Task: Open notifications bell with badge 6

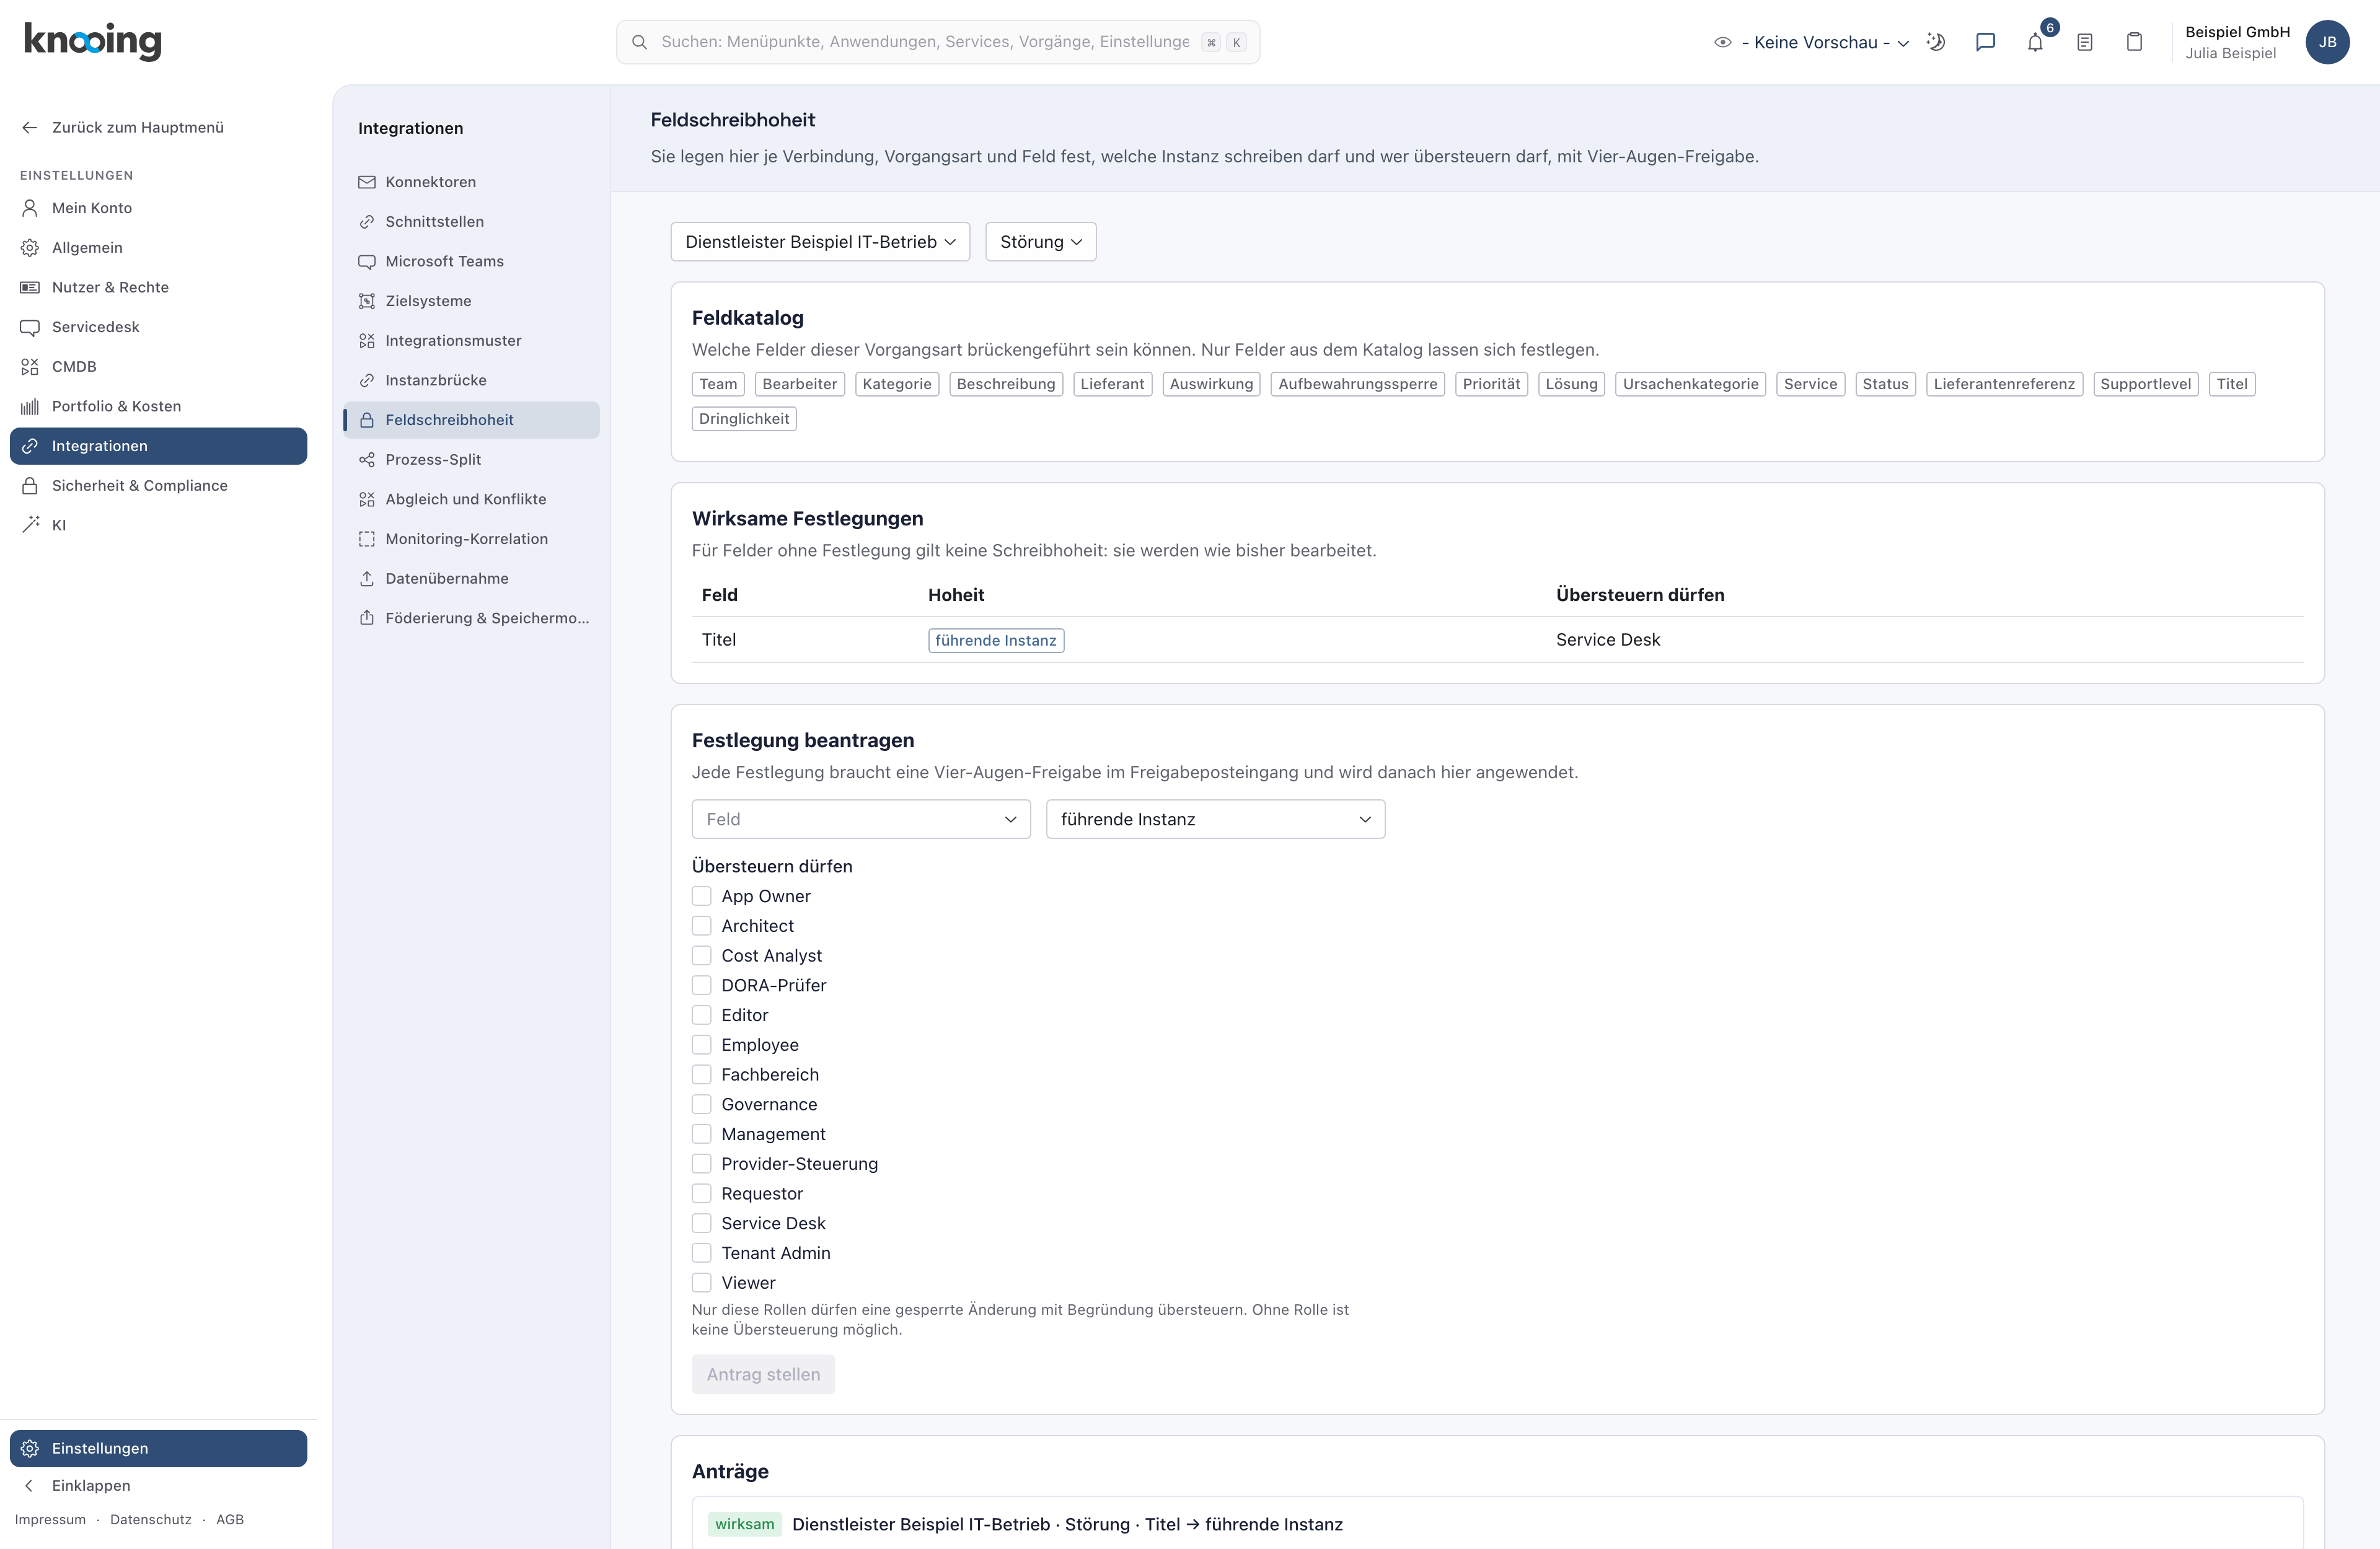Action: (x=2035, y=42)
